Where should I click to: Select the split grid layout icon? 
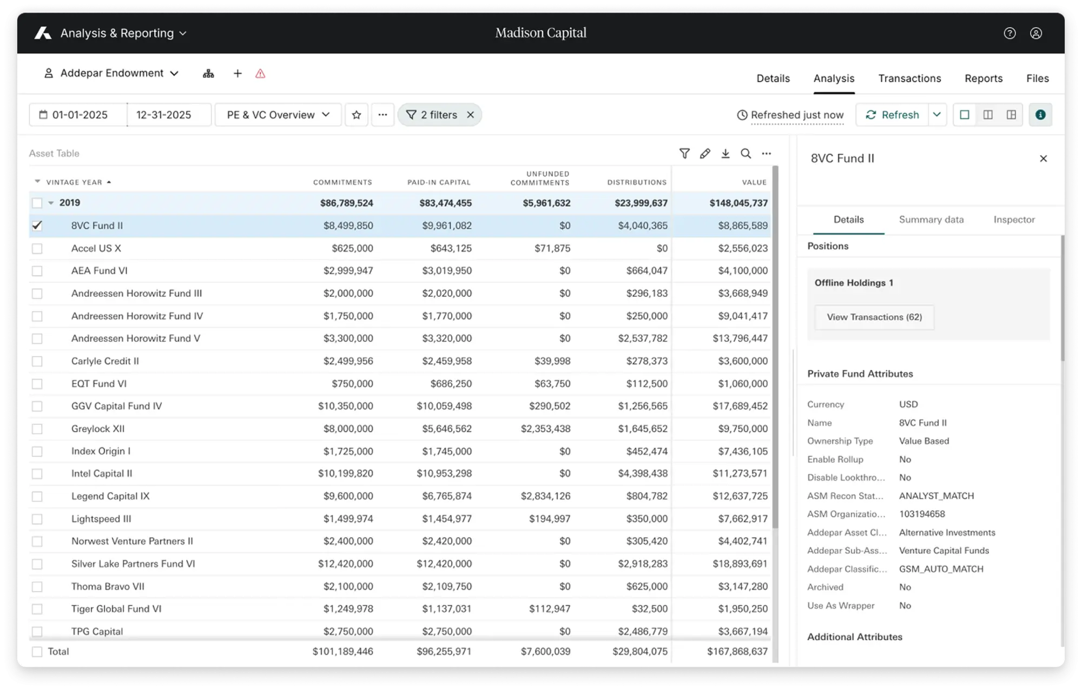click(x=1011, y=115)
